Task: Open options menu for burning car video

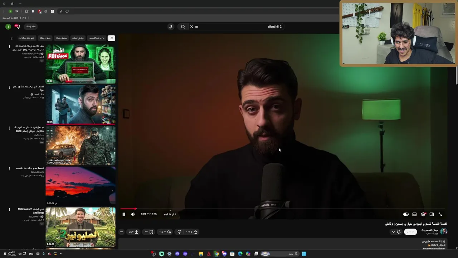Action: pos(9,128)
